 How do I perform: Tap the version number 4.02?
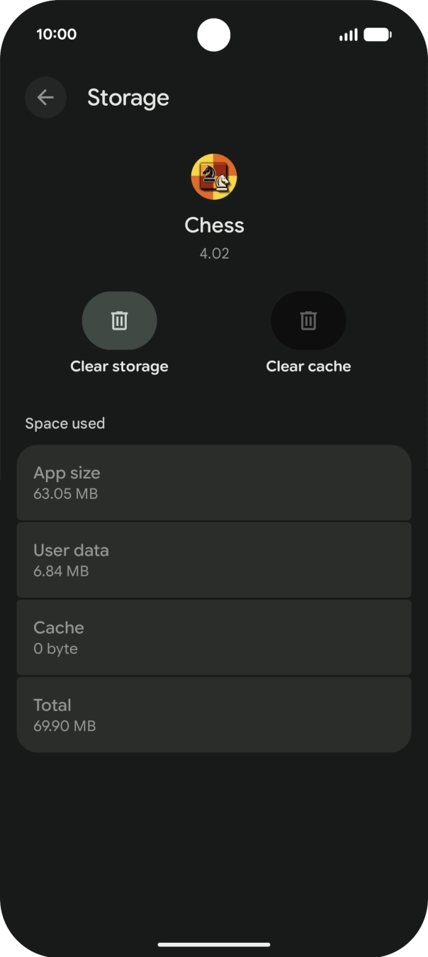click(214, 254)
